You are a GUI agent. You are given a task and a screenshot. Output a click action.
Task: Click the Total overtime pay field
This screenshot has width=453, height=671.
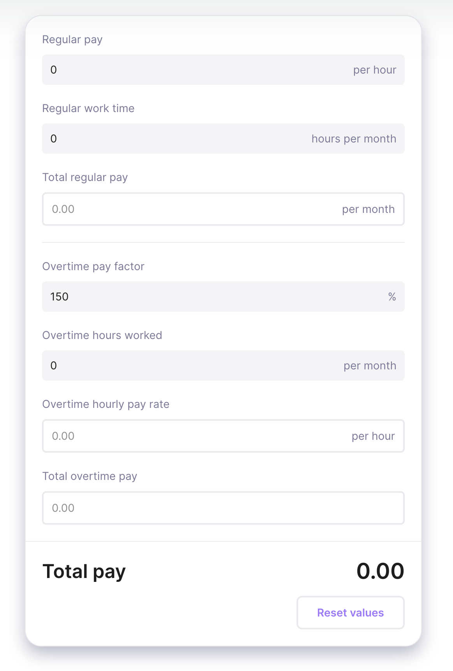tap(223, 508)
